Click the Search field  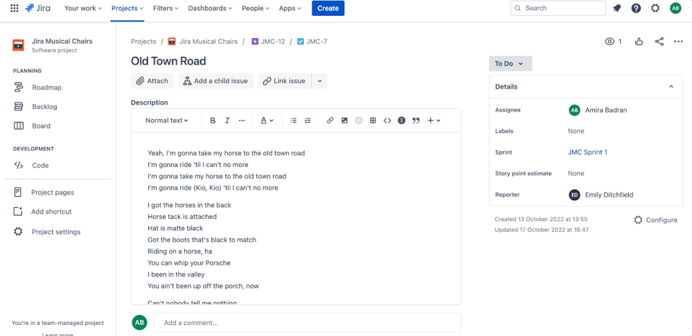click(558, 8)
